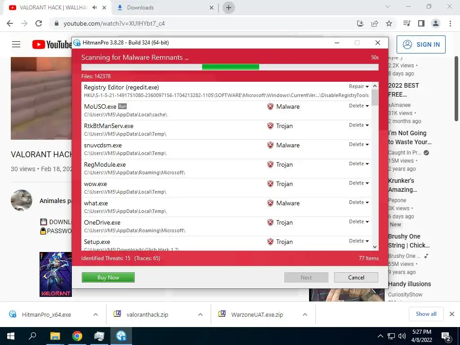The width and height of the screenshot is (460, 345).
Task: Expand options for HitmanPro_x64.exe download
Action: [96, 314]
